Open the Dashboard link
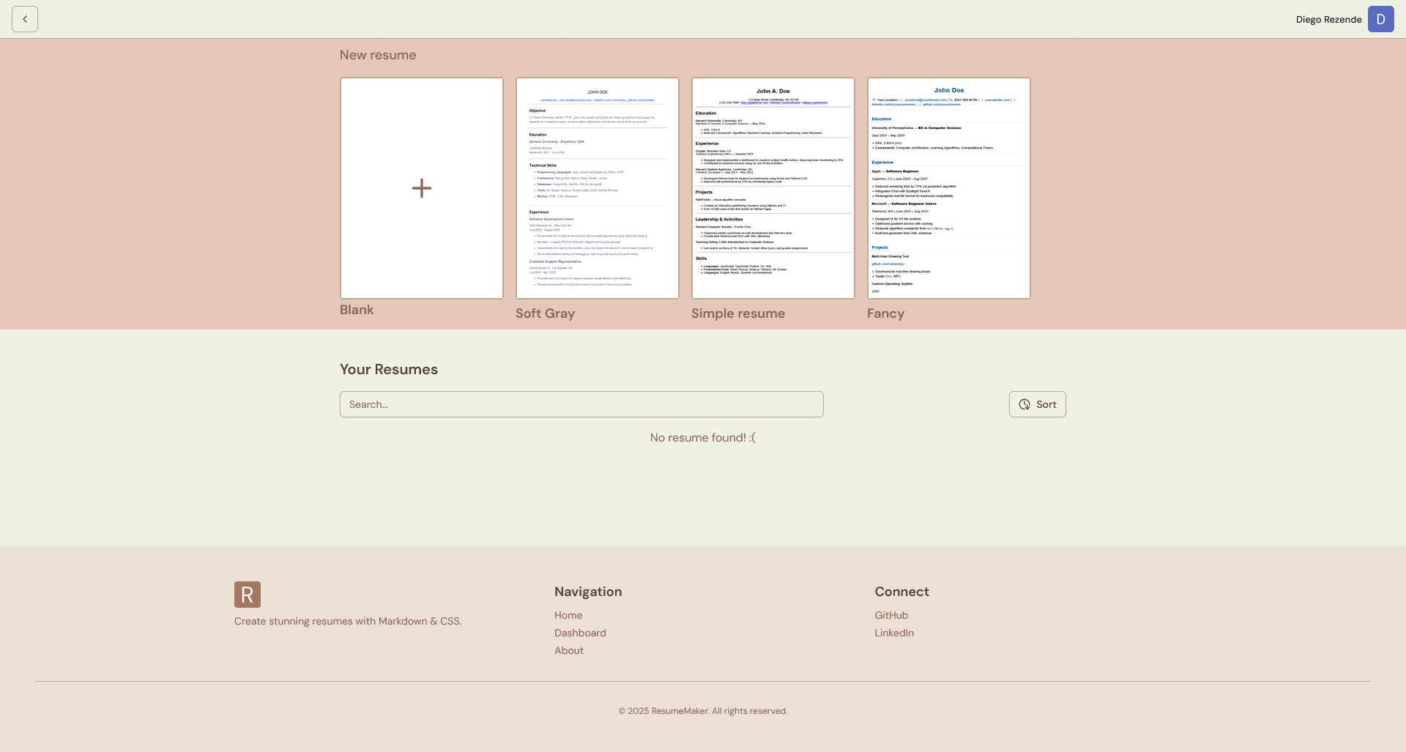The height and width of the screenshot is (752, 1406). click(x=580, y=633)
